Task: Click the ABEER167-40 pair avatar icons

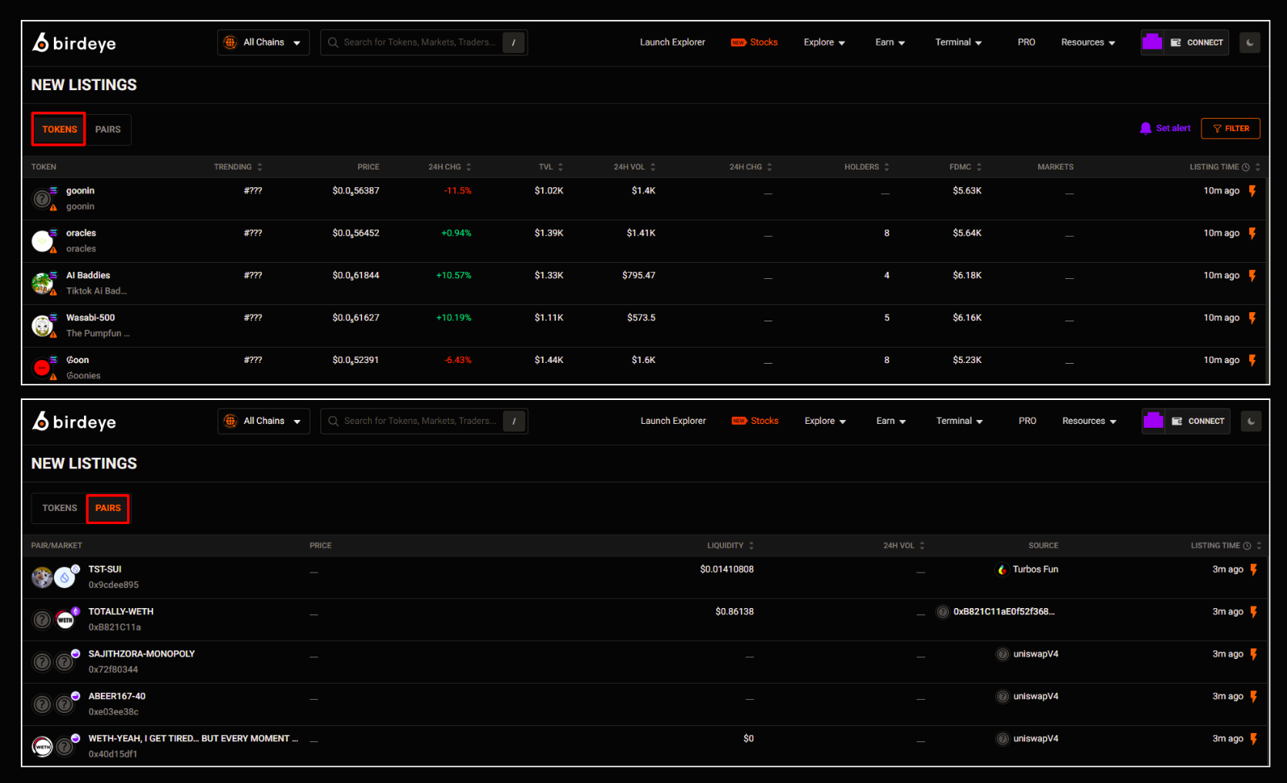Action: click(x=55, y=704)
